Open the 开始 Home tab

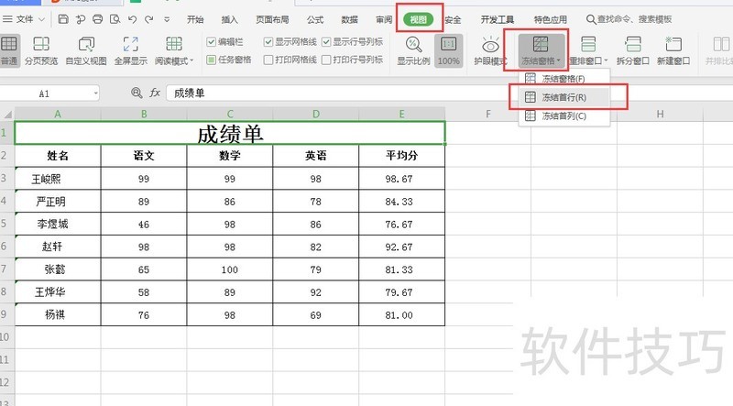click(x=195, y=19)
